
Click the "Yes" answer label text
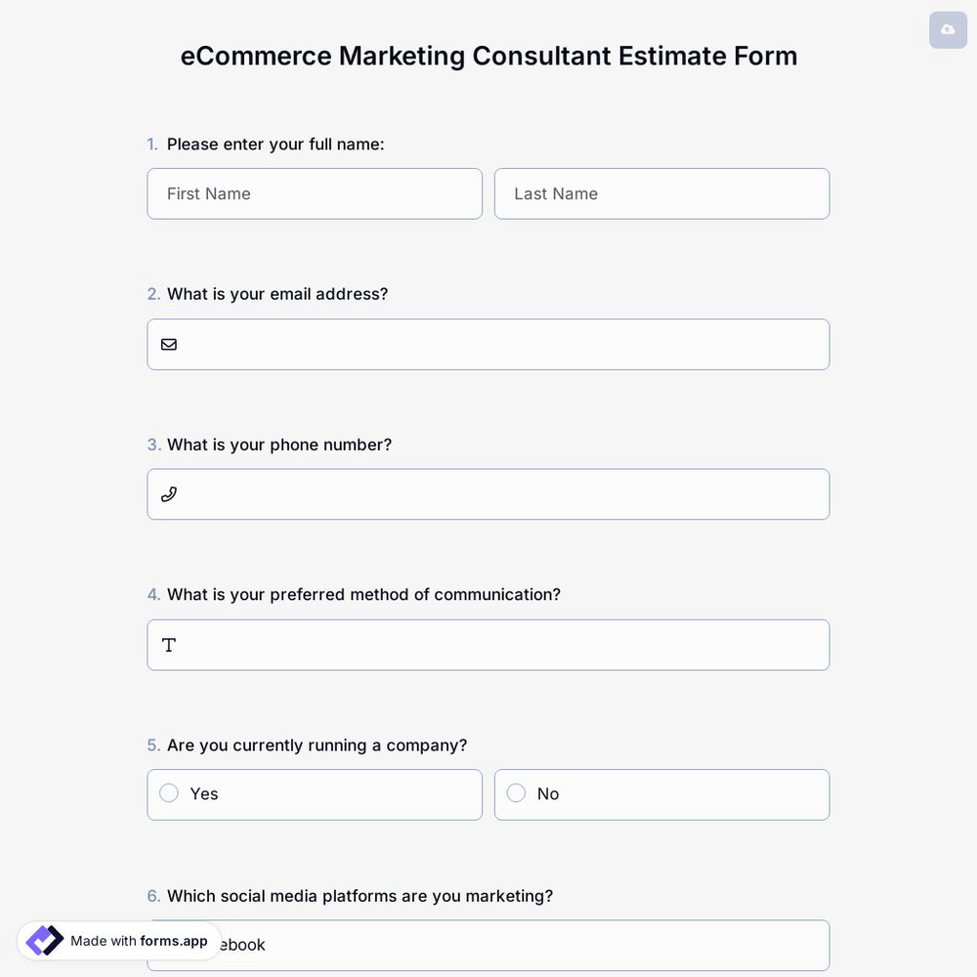(x=203, y=793)
